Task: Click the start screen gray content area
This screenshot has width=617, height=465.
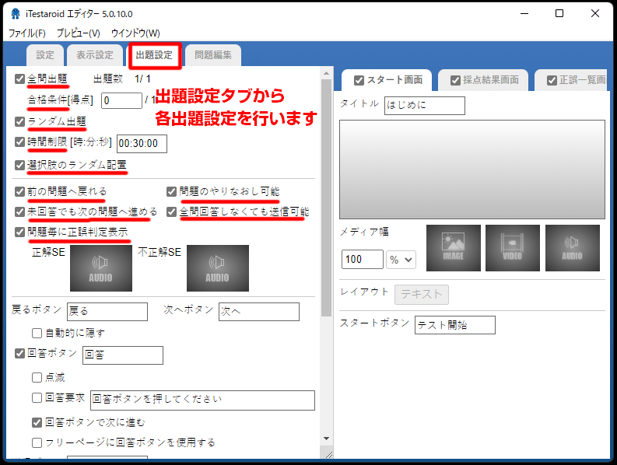Action: coord(472,170)
